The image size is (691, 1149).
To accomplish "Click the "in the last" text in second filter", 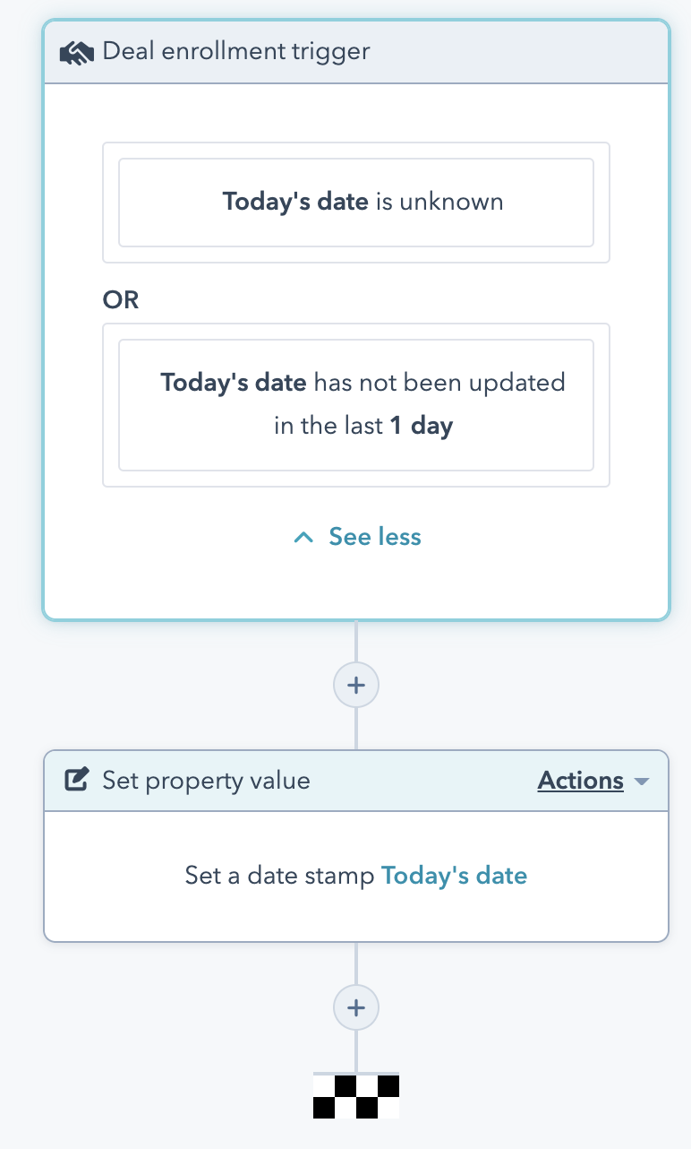I will 328,426.
